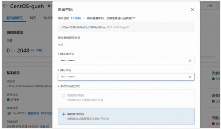Screen dimensions: 221x129
Task: Click the green 运行中 status icon
Action: [x=8, y=100]
